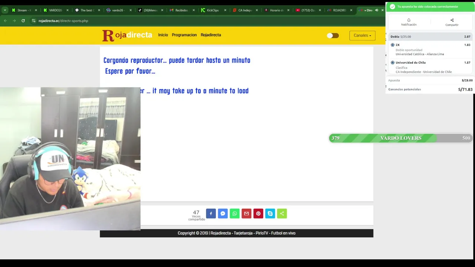
Task: Close the Recibidos Gmail tab
Action: pyautogui.click(x=193, y=10)
